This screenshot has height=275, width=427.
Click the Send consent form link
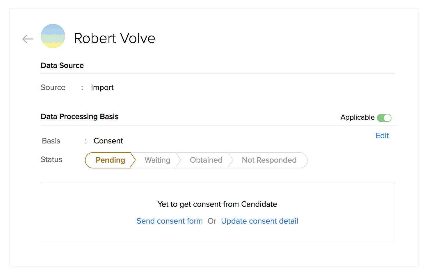pyautogui.click(x=170, y=221)
